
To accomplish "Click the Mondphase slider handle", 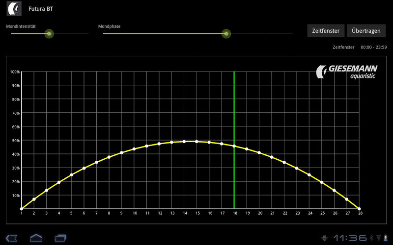I will pos(226,34).
